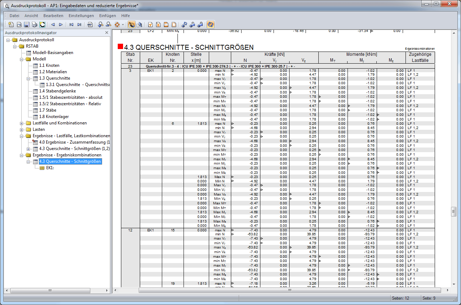
Task: Open the Ansicht menu
Action: click(31, 16)
